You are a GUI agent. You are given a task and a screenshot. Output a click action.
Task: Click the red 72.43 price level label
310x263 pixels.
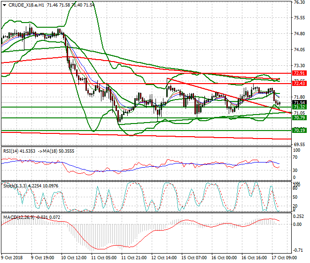(x=299, y=84)
